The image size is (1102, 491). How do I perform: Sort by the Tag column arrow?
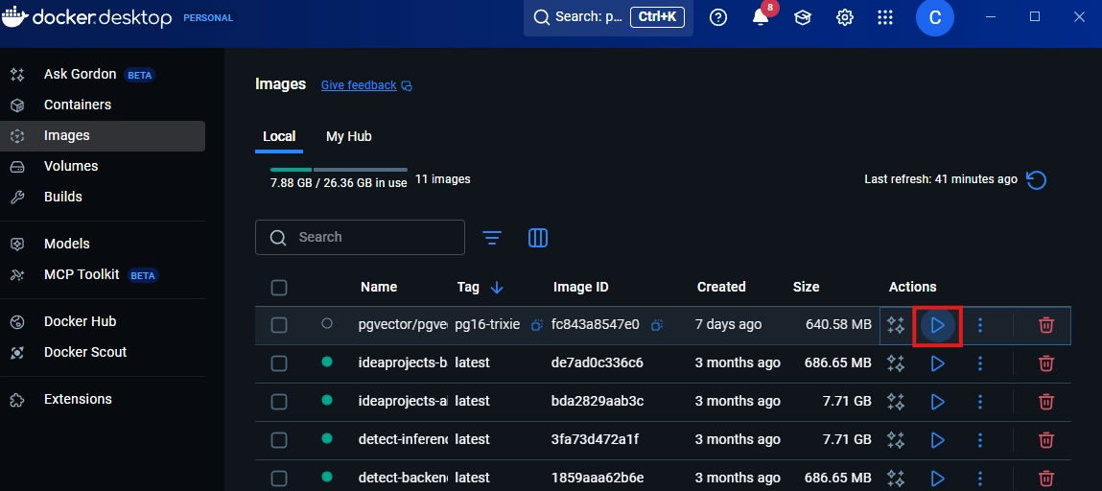pos(497,288)
